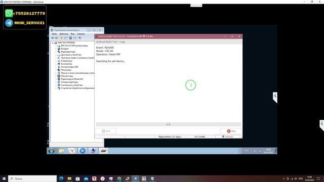Click the far-right edge chevron arrow
324x182 pixels.
click(322, 123)
